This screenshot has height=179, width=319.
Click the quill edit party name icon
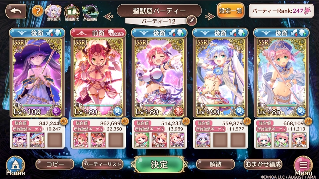coord(192,21)
